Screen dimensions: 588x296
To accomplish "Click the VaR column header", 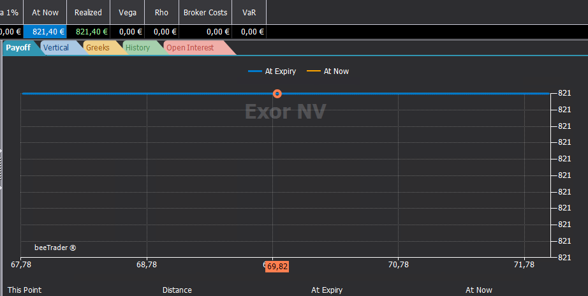I will click(x=249, y=12).
